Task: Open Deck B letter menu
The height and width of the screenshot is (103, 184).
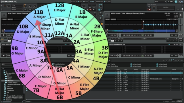Action: point(181,15)
